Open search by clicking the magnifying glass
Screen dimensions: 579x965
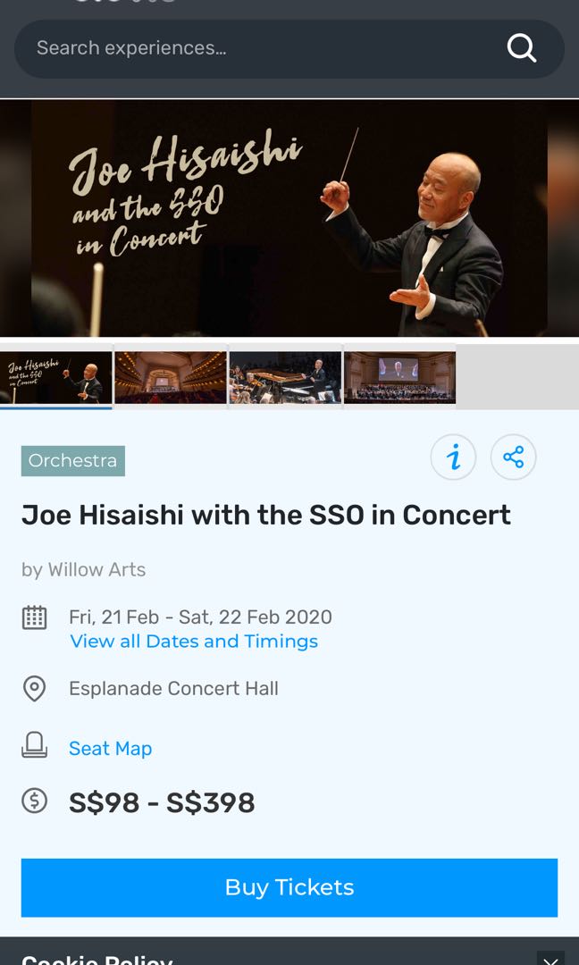click(x=521, y=49)
